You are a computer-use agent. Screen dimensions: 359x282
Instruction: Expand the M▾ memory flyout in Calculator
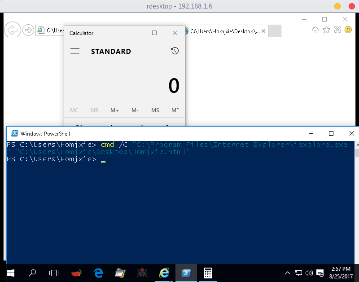pyautogui.click(x=175, y=110)
